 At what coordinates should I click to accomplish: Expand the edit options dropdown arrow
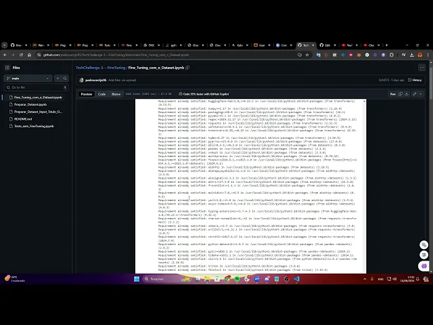421,94
